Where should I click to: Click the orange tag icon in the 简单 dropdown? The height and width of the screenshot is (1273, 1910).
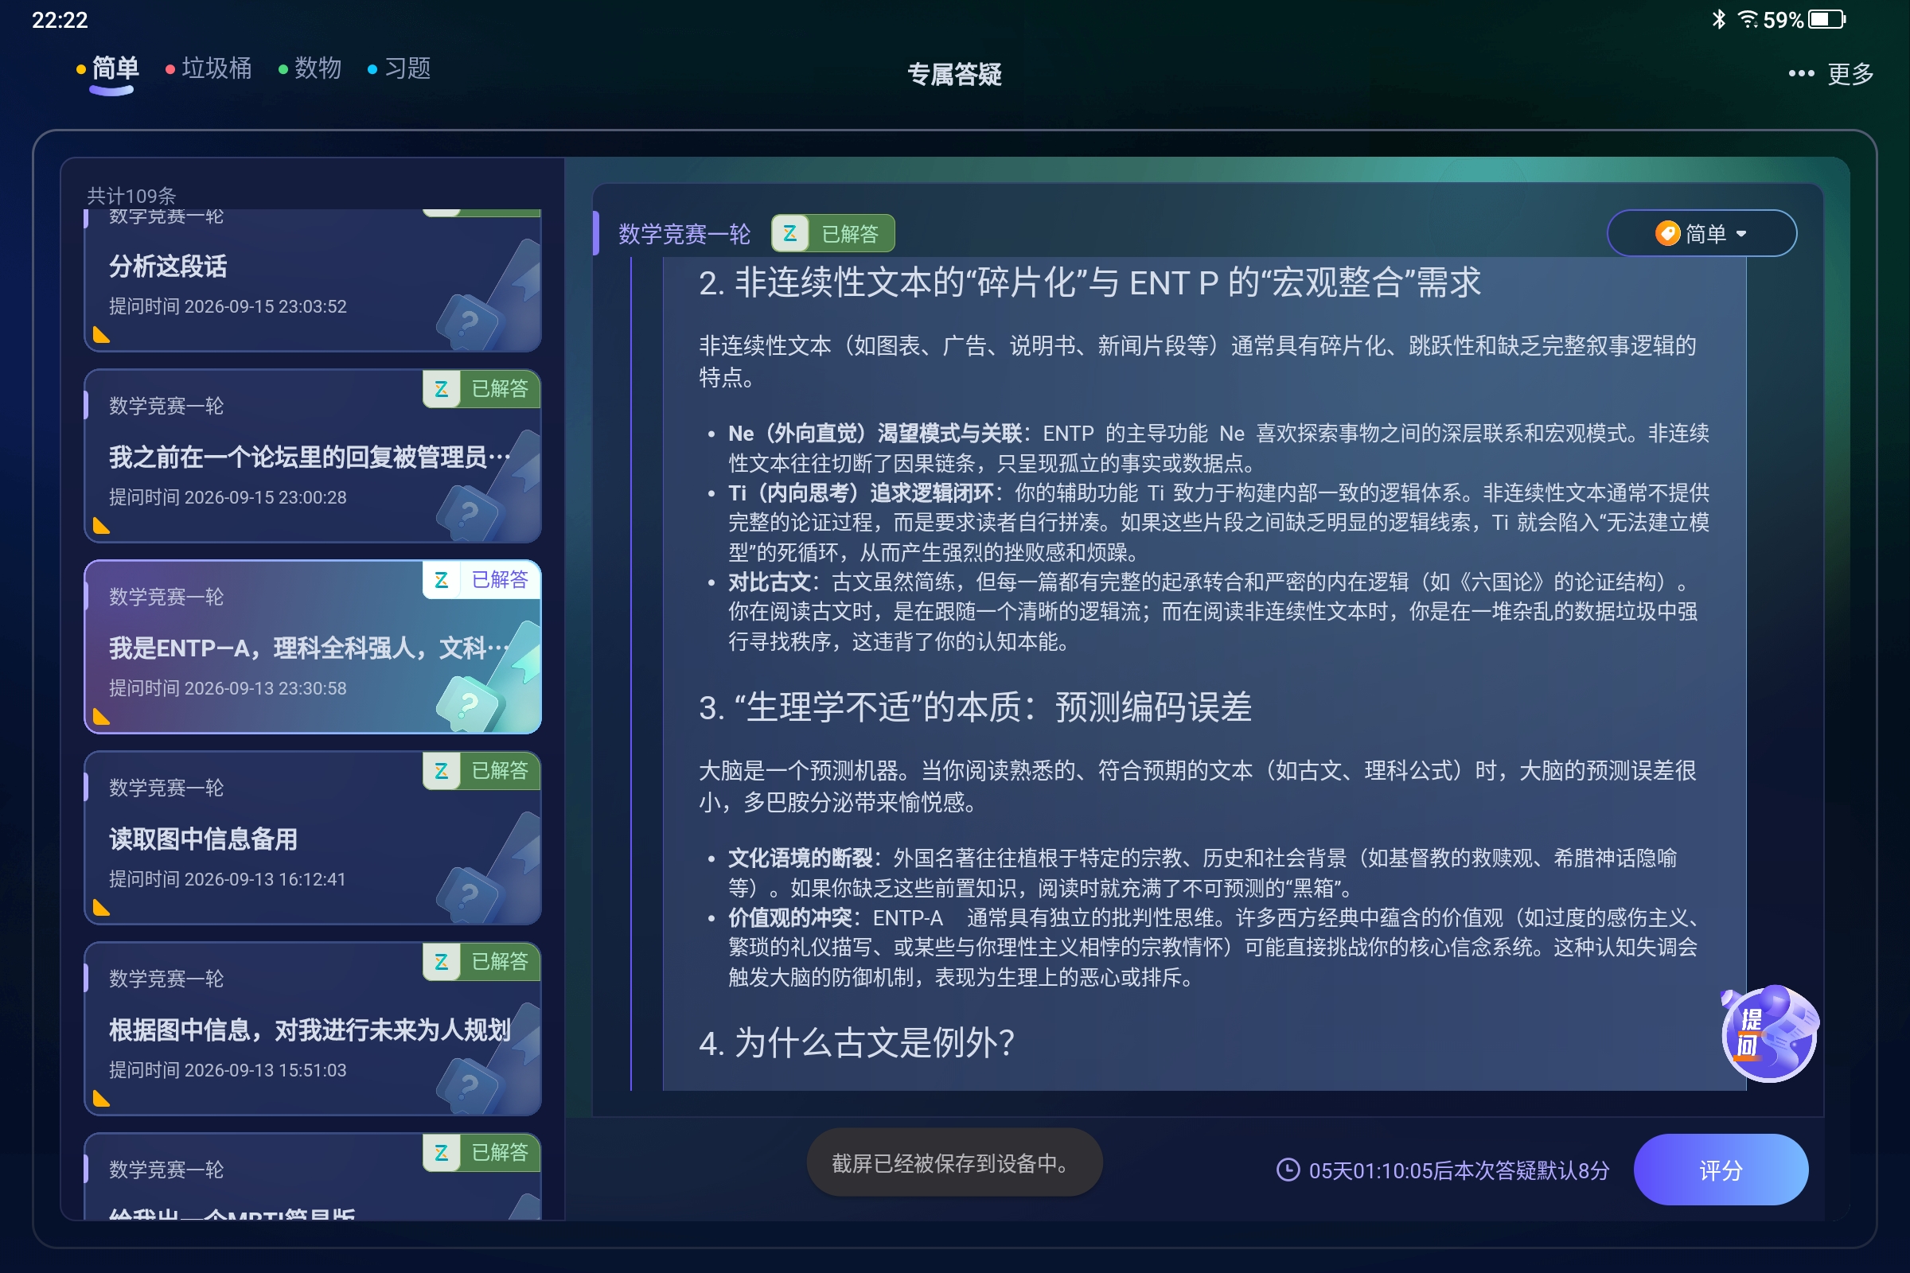pyautogui.click(x=1667, y=234)
